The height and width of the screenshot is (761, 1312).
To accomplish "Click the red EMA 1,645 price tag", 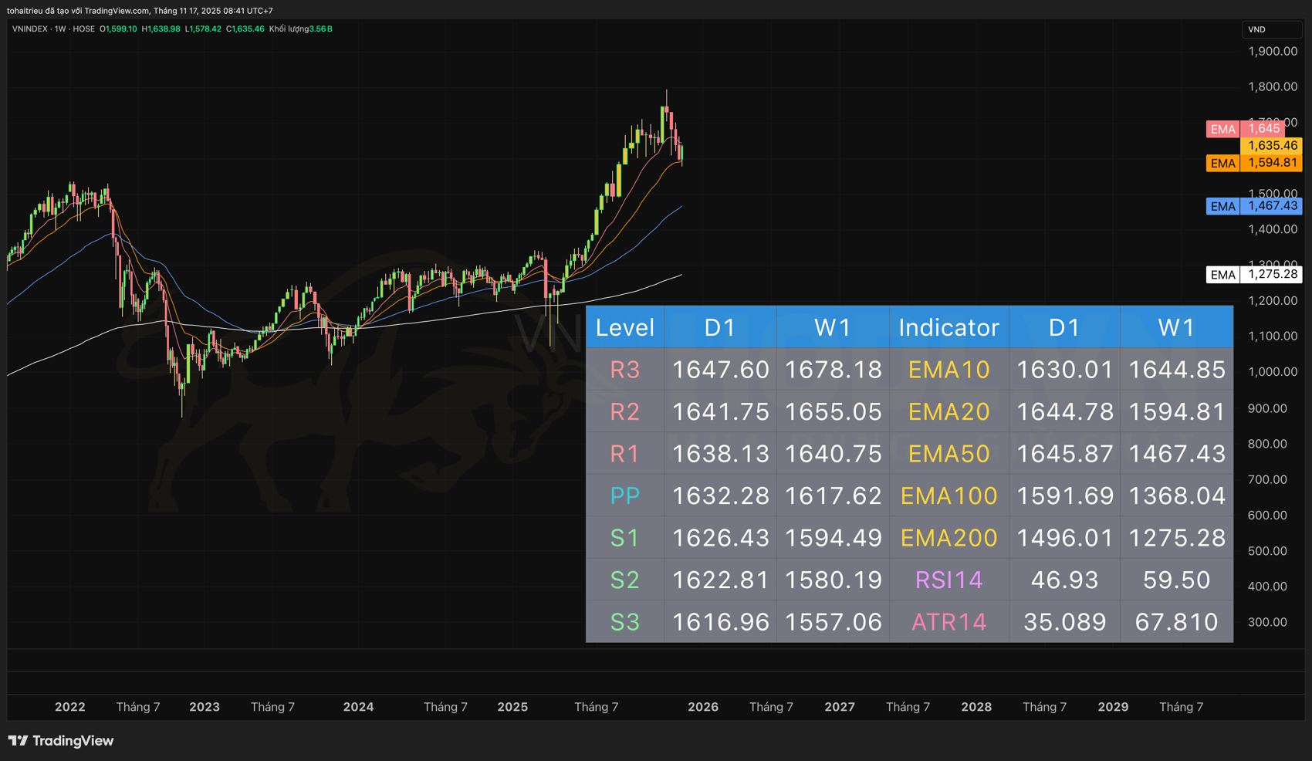I will click(1245, 129).
